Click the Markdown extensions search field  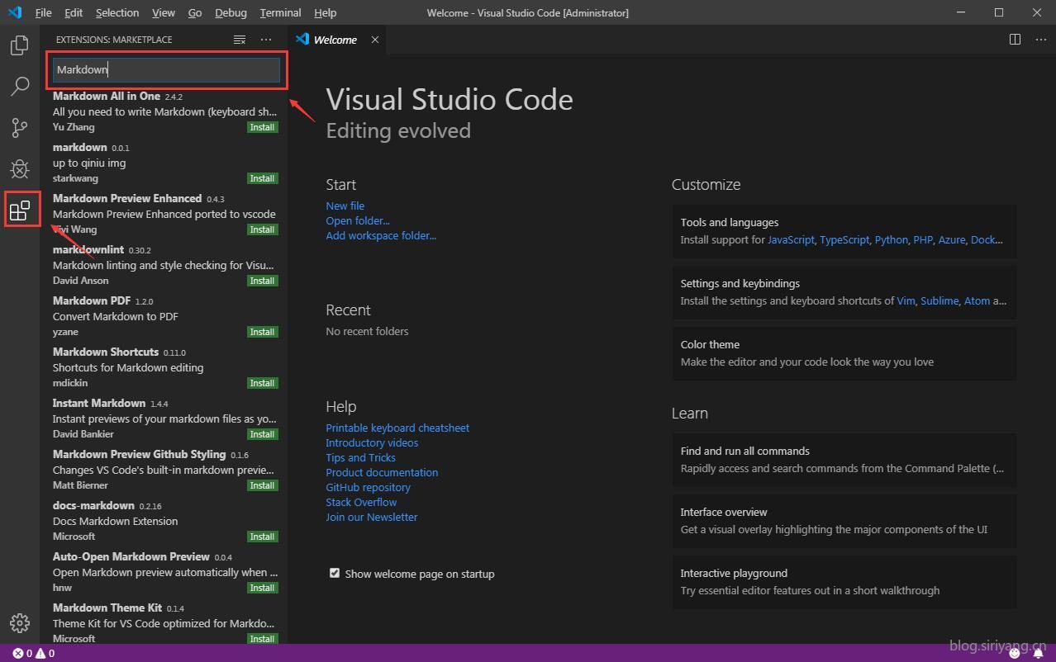point(166,70)
